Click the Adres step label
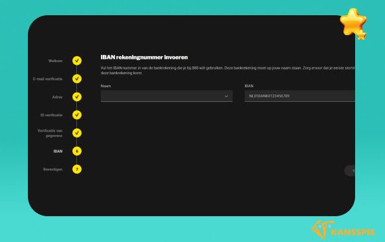 coord(57,97)
